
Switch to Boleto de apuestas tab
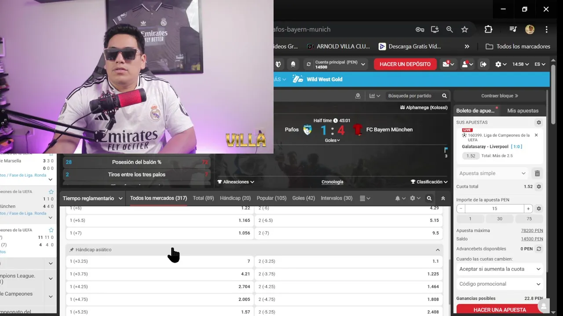pos(476,111)
